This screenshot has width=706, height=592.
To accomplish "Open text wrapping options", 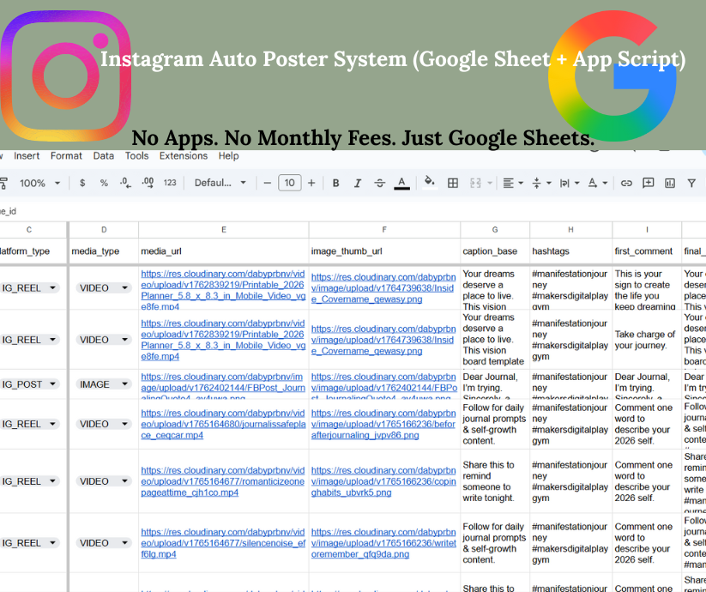I will pyautogui.click(x=569, y=184).
